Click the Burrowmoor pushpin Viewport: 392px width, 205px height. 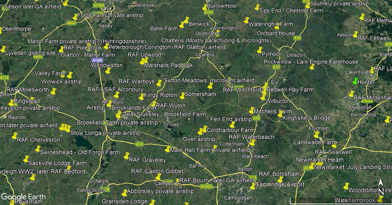205,7
